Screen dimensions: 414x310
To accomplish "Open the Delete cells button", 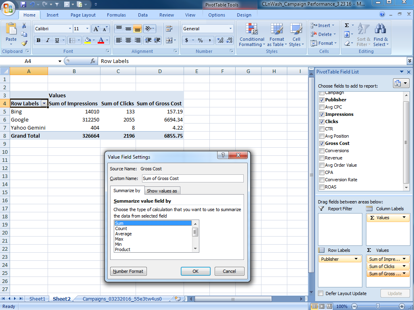I will (324, 34).
